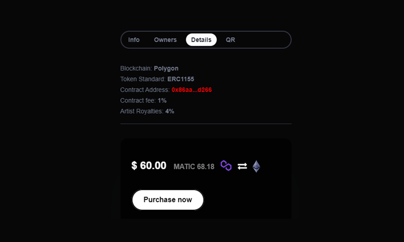Switch to the Info tab
This screenshot has width=404, height=242.
pyautogui.click(x=134, y=40)
